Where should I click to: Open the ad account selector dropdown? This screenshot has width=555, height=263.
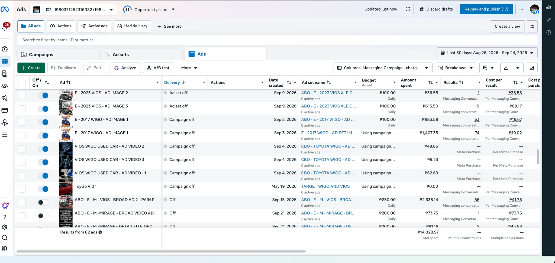73,10
